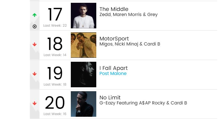Open the MotorSport album cover thumbnail
This screenshot has height=119, width=220.
[83, 45]
